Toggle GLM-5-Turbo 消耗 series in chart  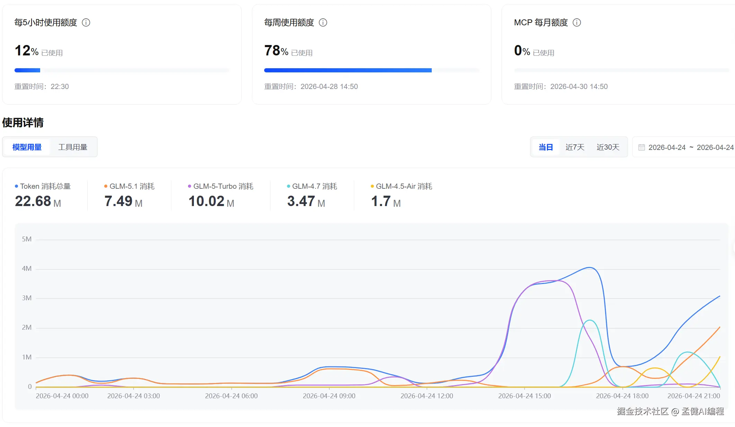click(223, 186)
